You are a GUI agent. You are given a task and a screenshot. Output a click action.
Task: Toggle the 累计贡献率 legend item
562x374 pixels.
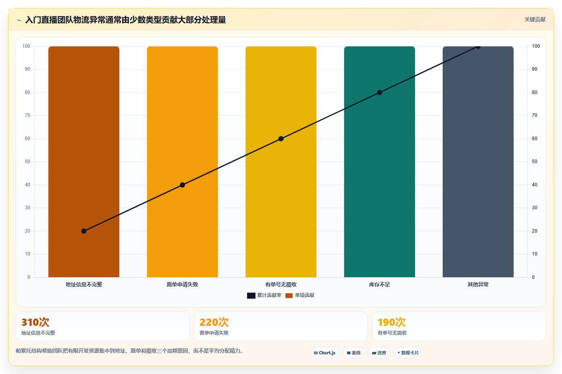(x=264, y=295)
